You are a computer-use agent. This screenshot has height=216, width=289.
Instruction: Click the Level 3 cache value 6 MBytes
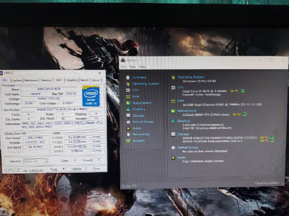tap(77, 151)
